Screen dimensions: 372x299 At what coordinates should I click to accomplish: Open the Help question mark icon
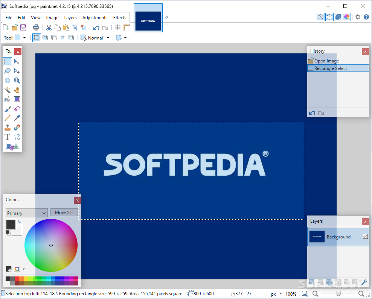[x=366, y=17]
